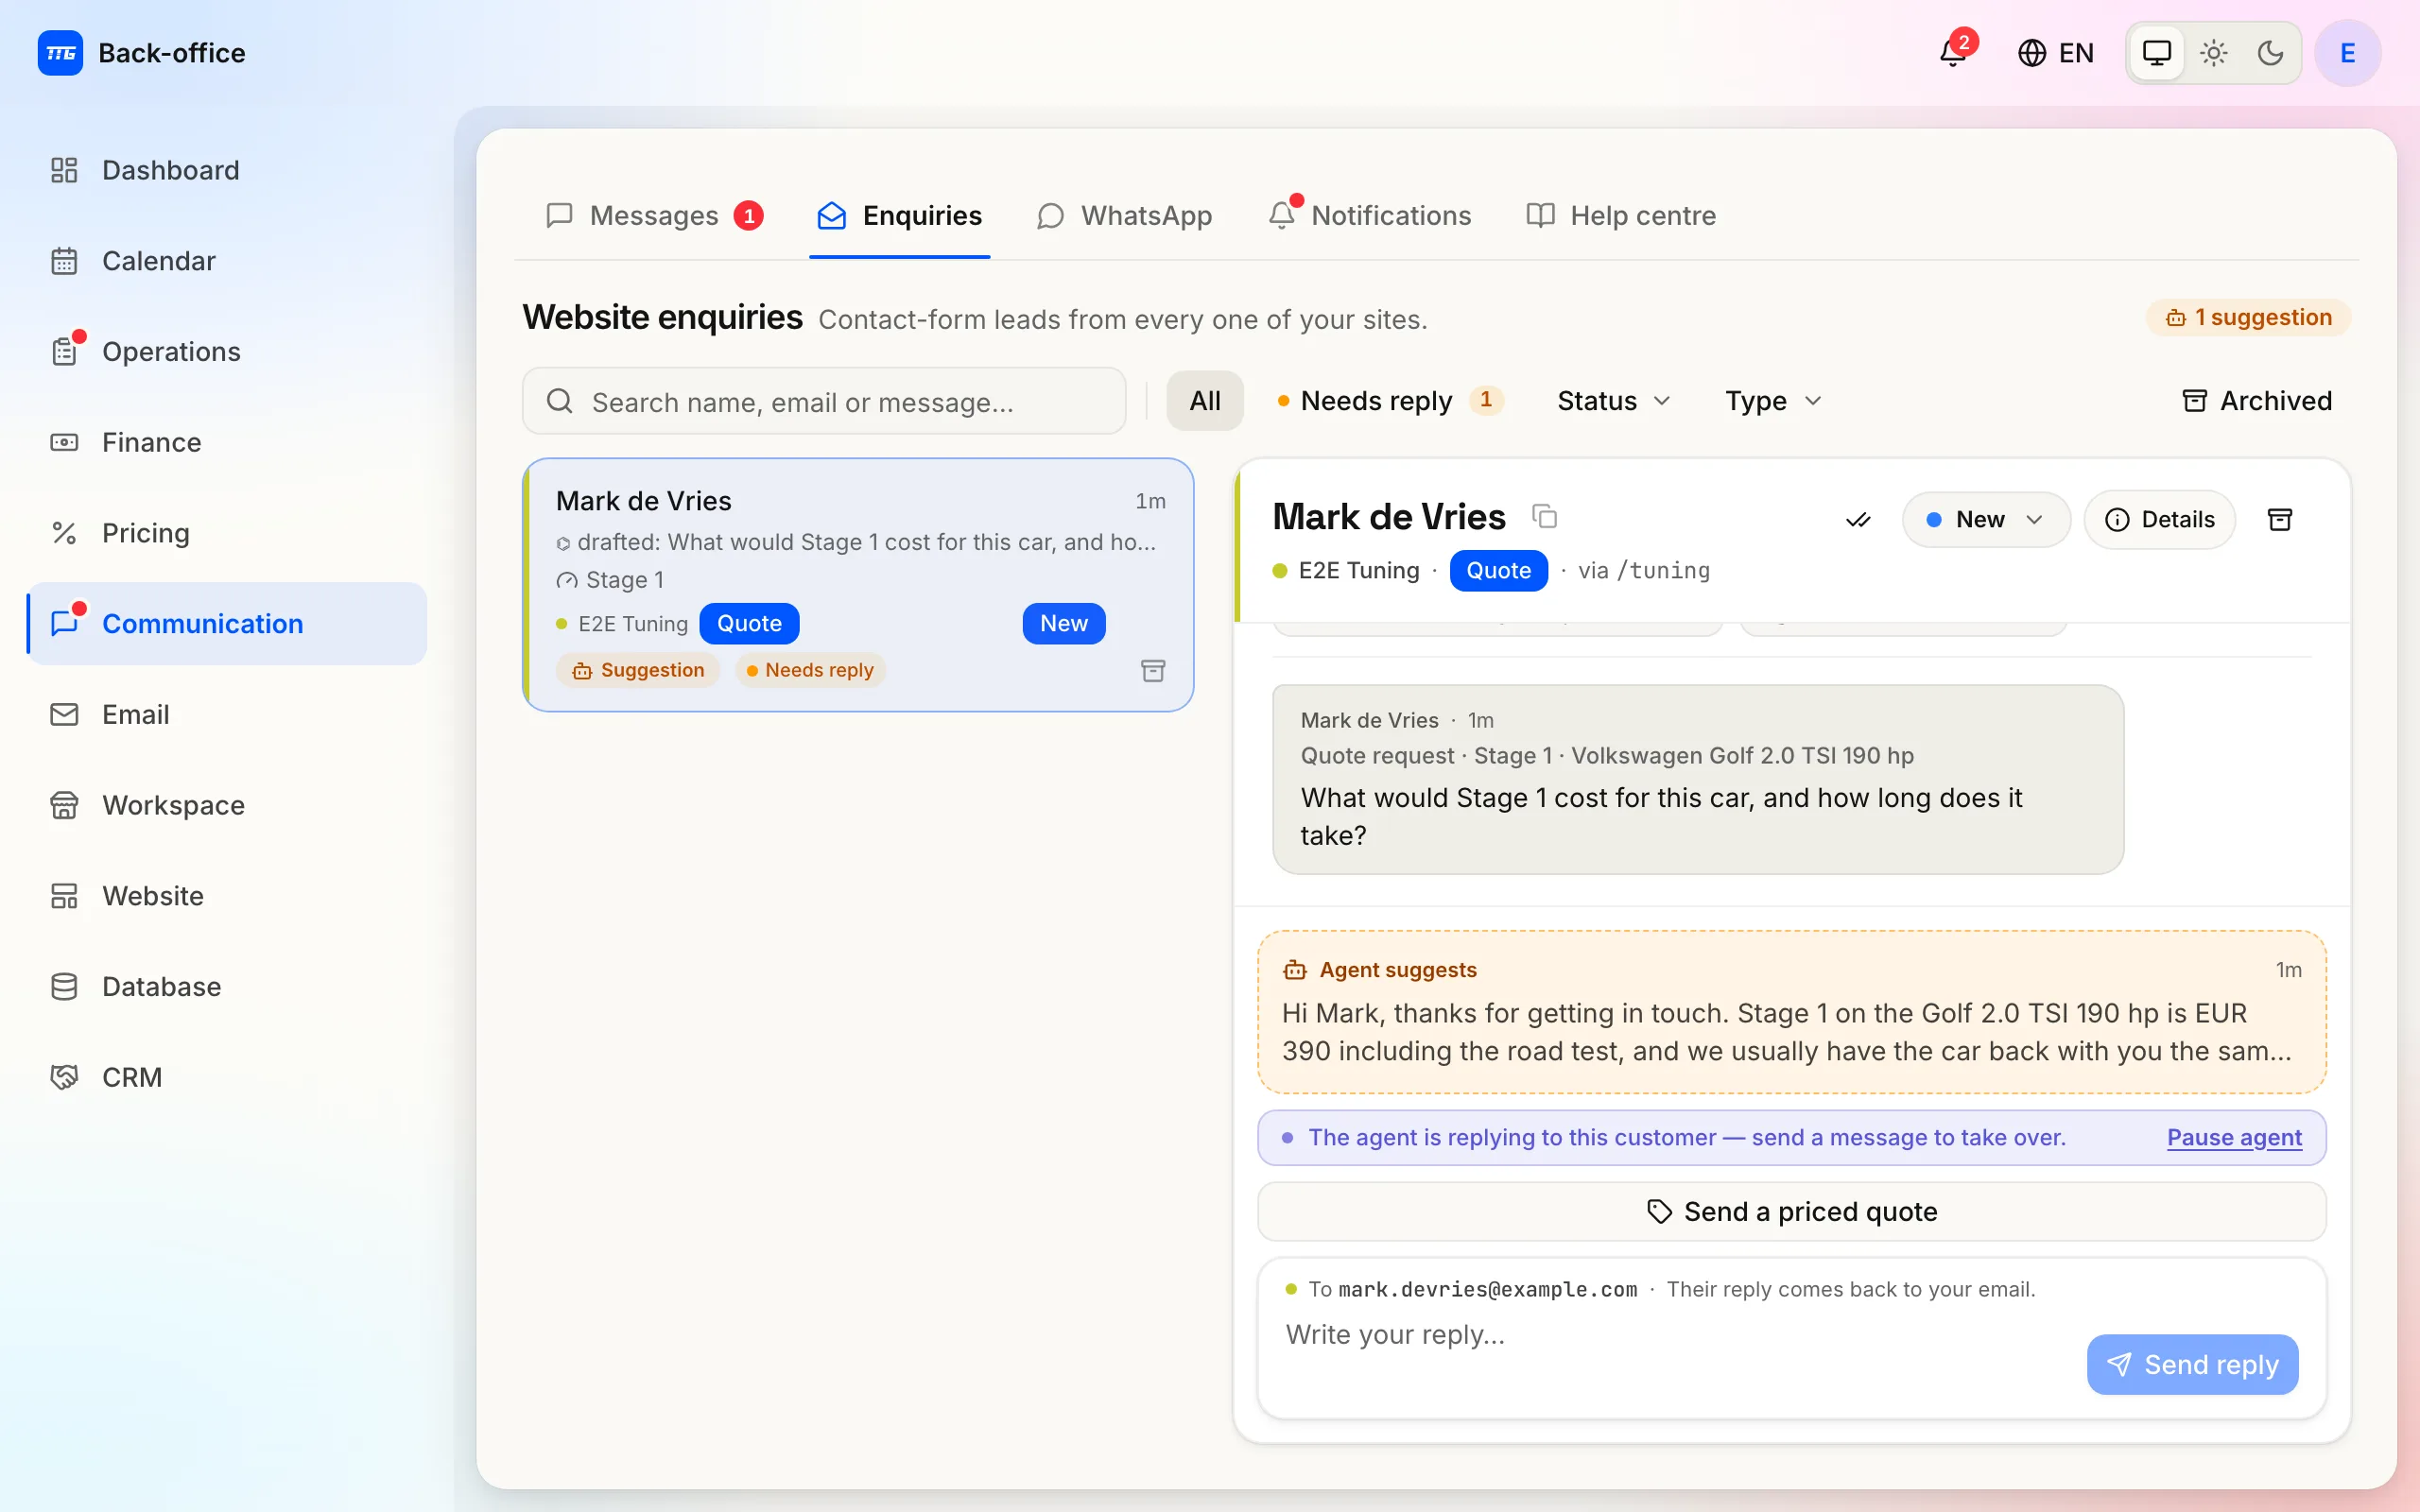The height and width of the screenshot is (1512, 2420).
Task: Click the Send reply button
Action: pyautogui.click(x=2192, y=1365)
